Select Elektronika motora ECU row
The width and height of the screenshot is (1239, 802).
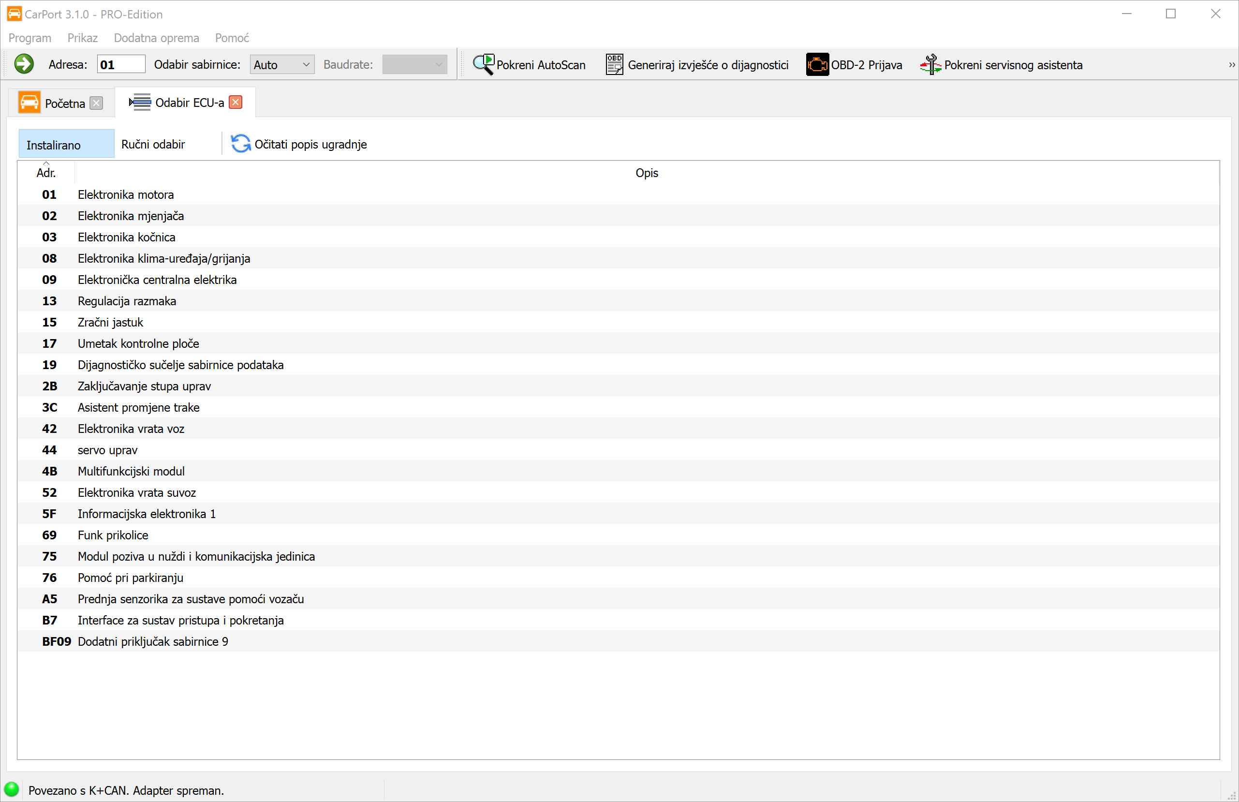click(125, 195)
